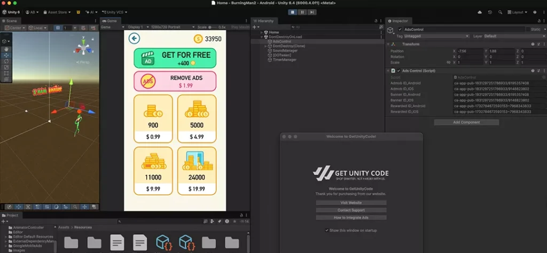Viewport: 547px width, 253px height.
Task: Click the back arrow in Game view
Action: (134, 38)
